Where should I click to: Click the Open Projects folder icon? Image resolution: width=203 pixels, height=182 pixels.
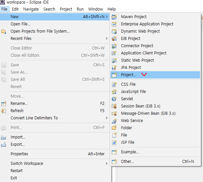[4, 31]
